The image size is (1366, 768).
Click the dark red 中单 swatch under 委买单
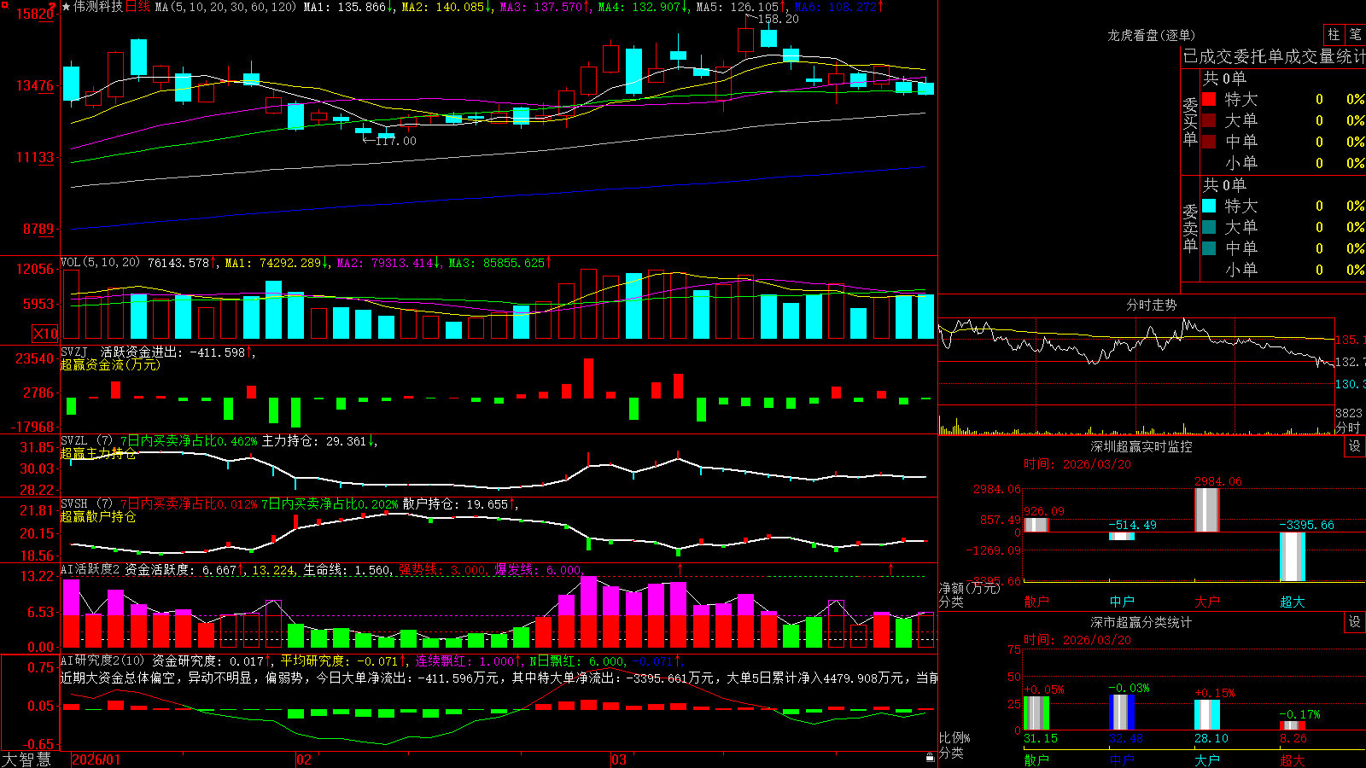pyautogui.click(x=1209, y=142)
